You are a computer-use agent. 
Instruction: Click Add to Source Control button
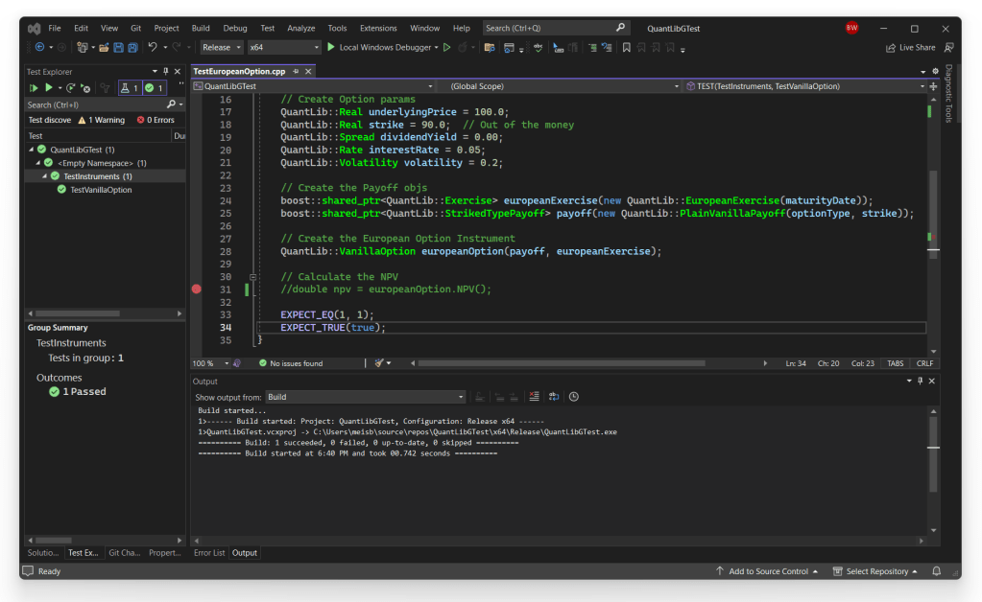tap(767, 571)
